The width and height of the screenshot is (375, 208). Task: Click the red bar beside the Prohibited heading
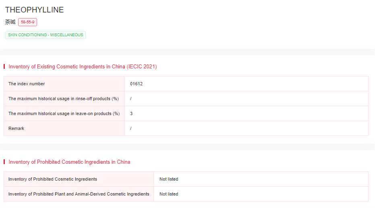pos(4,162)
